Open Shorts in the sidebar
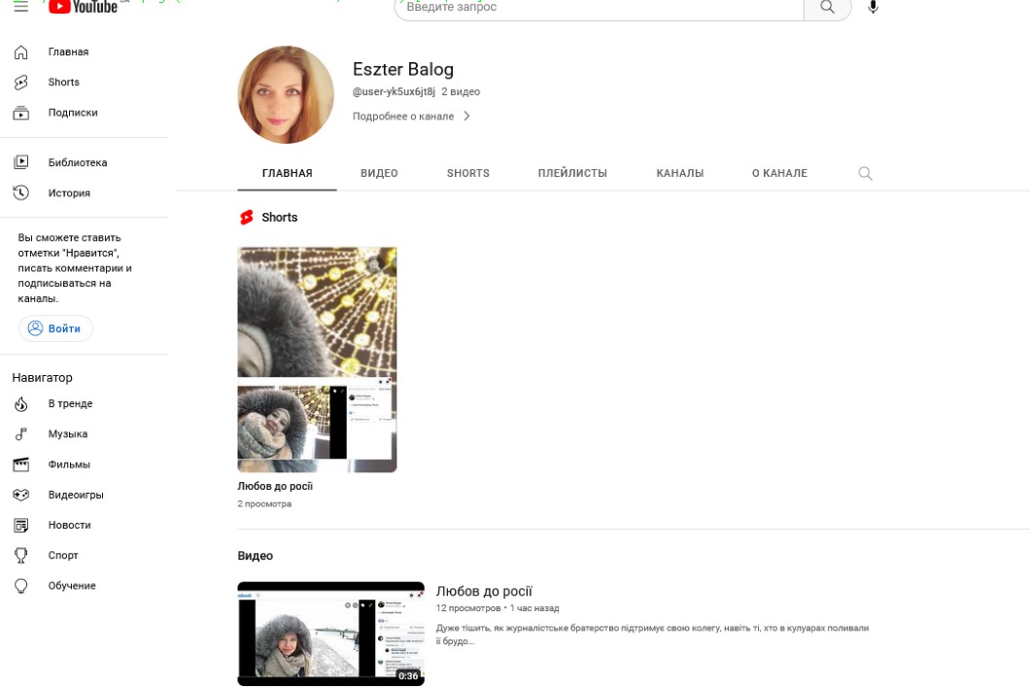 tap(63, 83)
